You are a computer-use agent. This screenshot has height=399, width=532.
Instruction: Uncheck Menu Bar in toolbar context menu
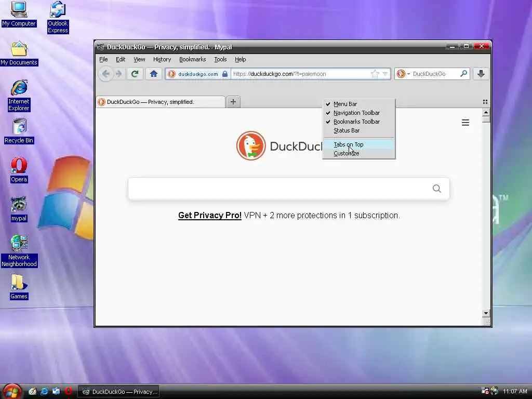point(359,104)
